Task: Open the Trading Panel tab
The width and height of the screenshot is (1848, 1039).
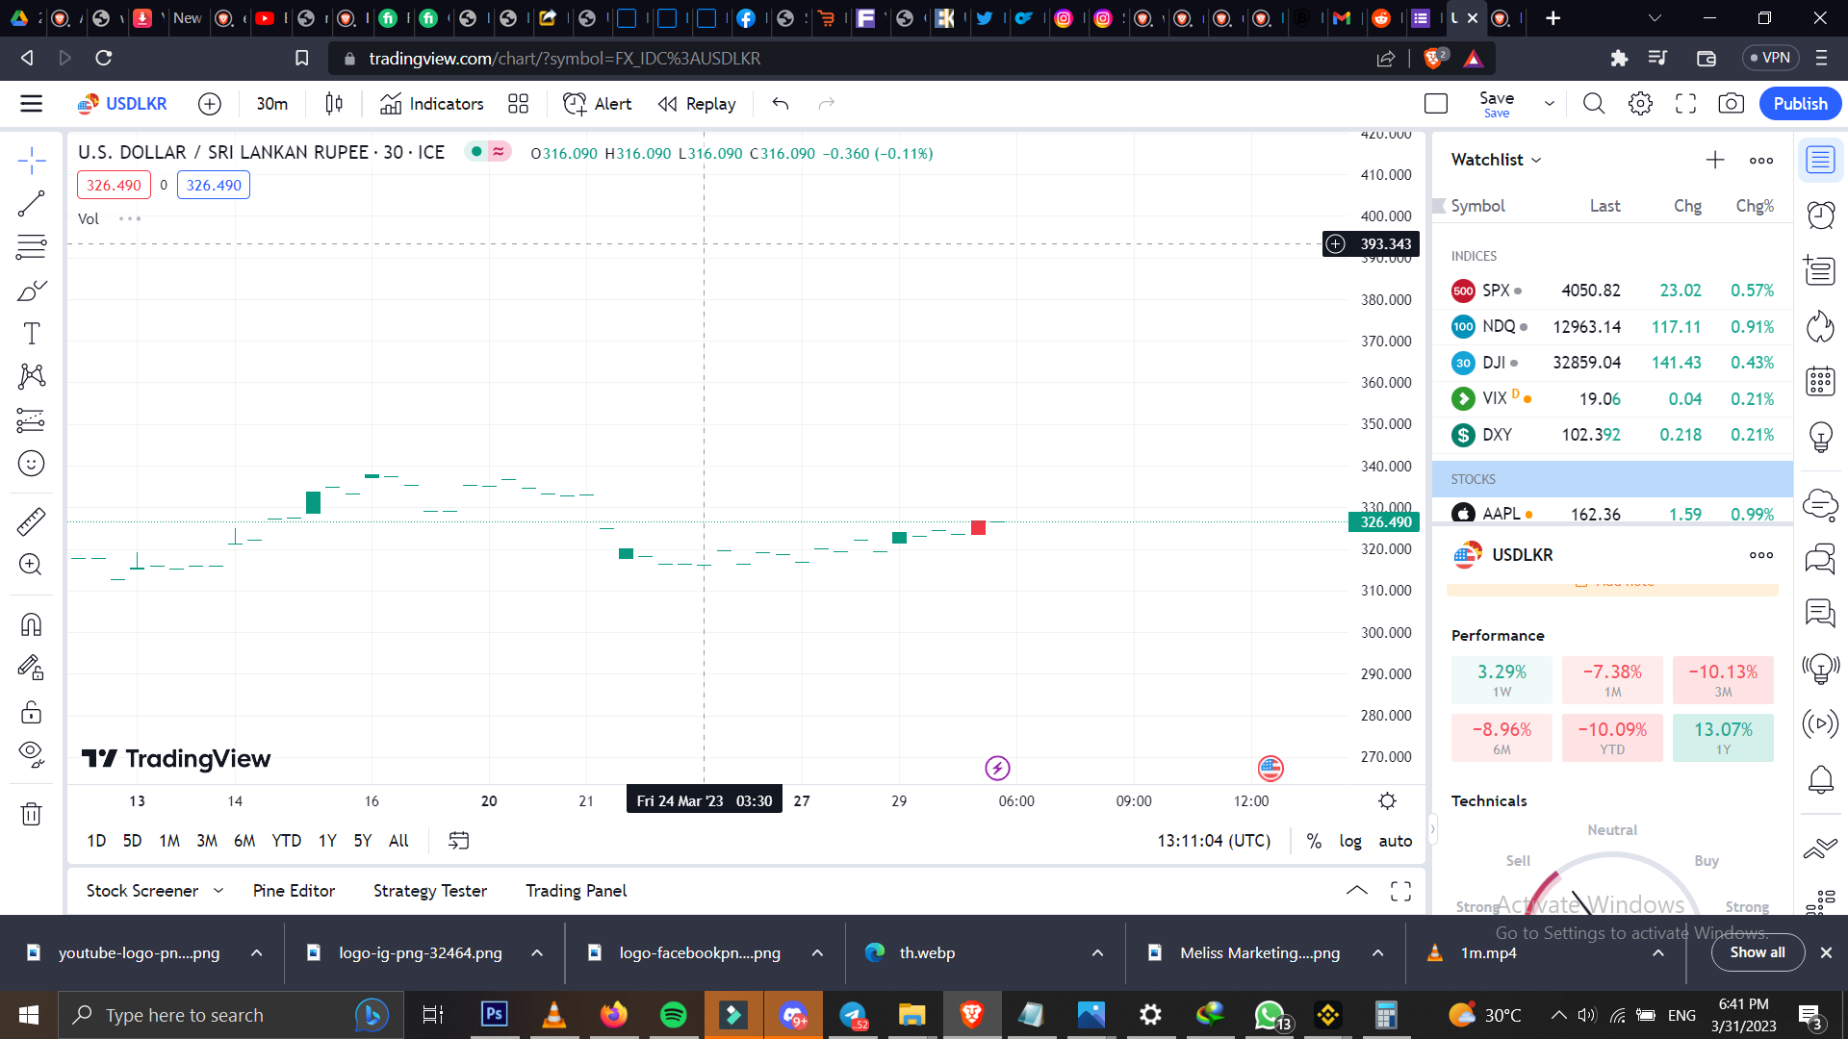Action: tap(576, 891)
